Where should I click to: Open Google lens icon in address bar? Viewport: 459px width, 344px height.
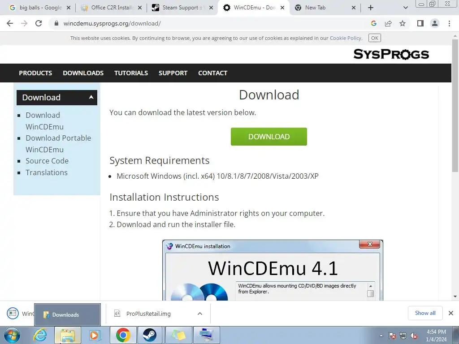pos(373,23)
